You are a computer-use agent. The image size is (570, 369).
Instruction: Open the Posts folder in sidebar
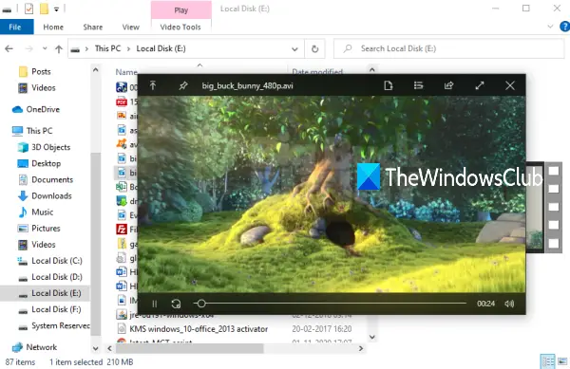pyautogui.click(x=41, y=71)
